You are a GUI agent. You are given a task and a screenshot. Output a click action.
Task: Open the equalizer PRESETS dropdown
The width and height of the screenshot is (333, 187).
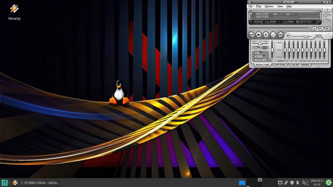tap(260, 60)
